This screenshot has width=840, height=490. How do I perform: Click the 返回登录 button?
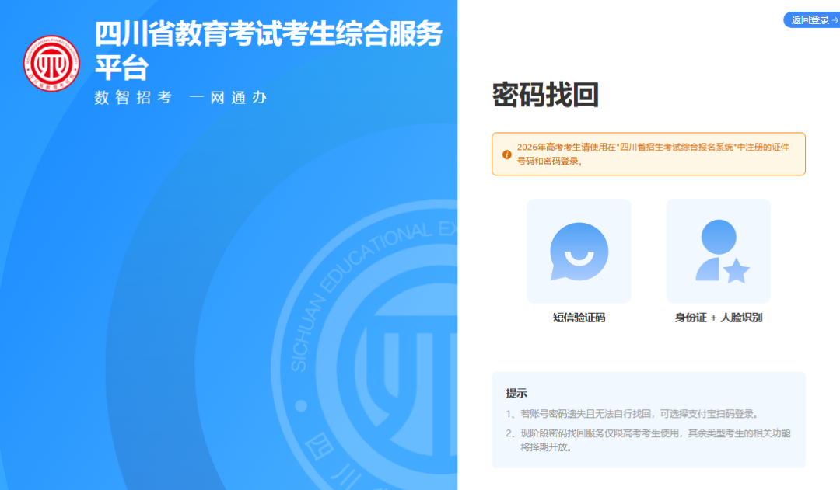pyautogui.click(x=812, y=19)
